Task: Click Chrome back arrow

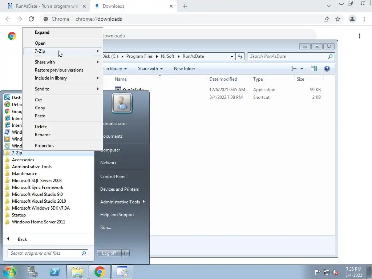Action: tap(8, 19)
